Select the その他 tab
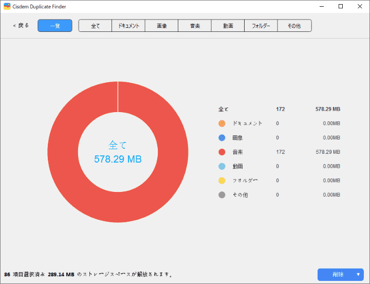The width and height of the screenshot is (370, 284). tap(294, 26)
